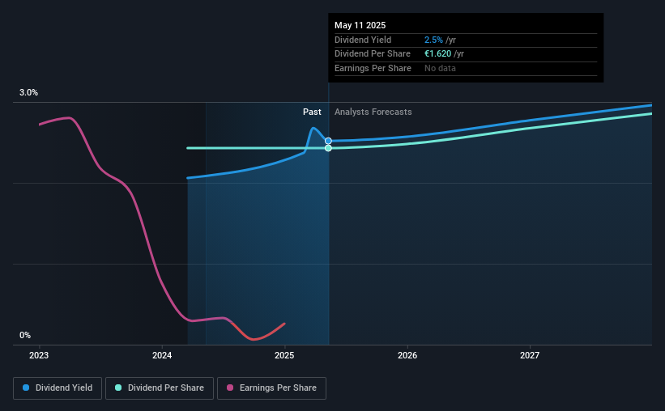The image size is (665, 411).
Task: Click the Analysts Forecasts label
Action: click(373, 112)
